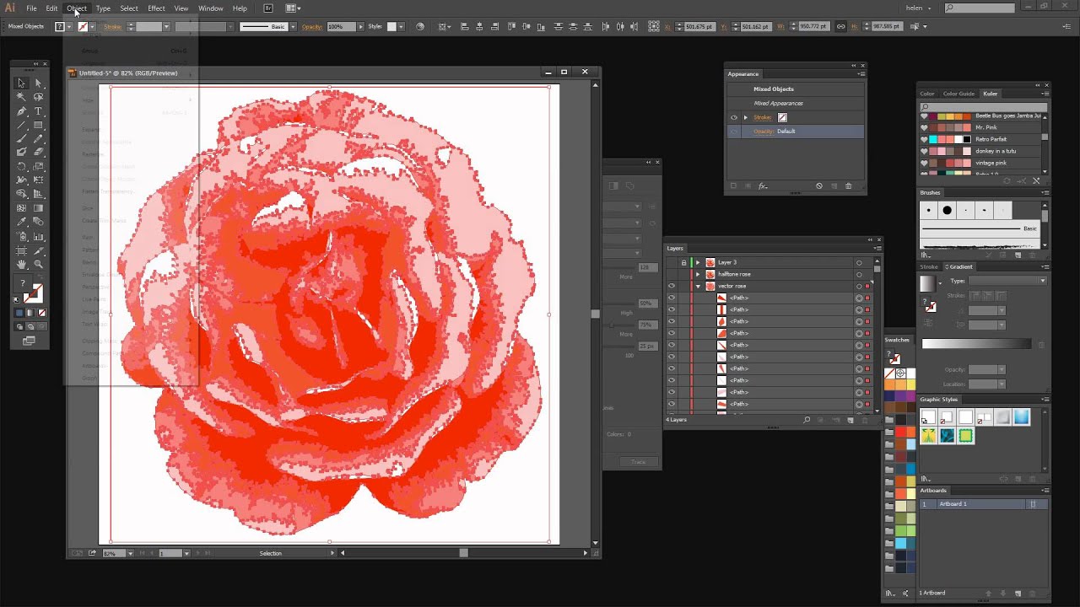Select the Column Graph tool
The height and width of the screenshot is (607, 1080).
tap(38, 237)
